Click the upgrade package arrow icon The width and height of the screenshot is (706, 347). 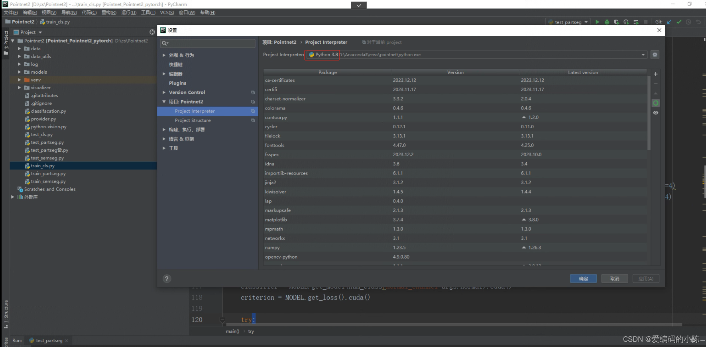(656, 93)
